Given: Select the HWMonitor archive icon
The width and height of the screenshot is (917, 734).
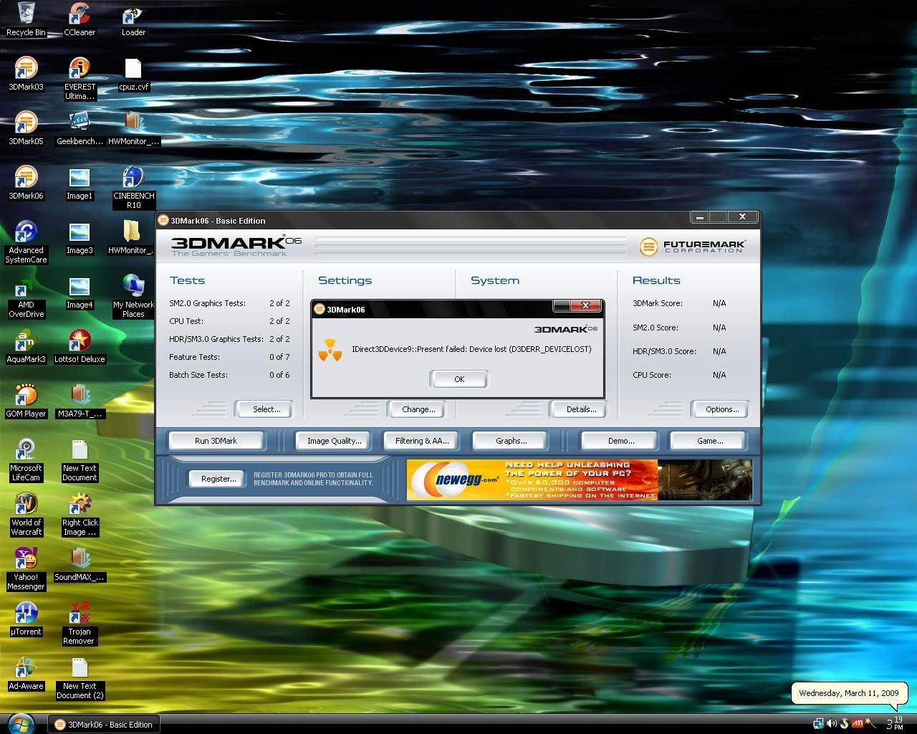Looking at the screenshot, I should pos(133,128).
